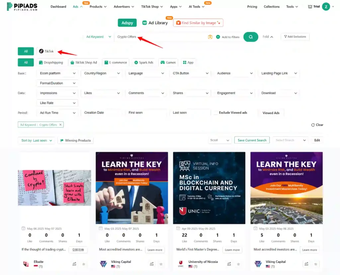Run the search with the magnifier button
This screenshot has height=275, width=340.
[x=251, y=37]
